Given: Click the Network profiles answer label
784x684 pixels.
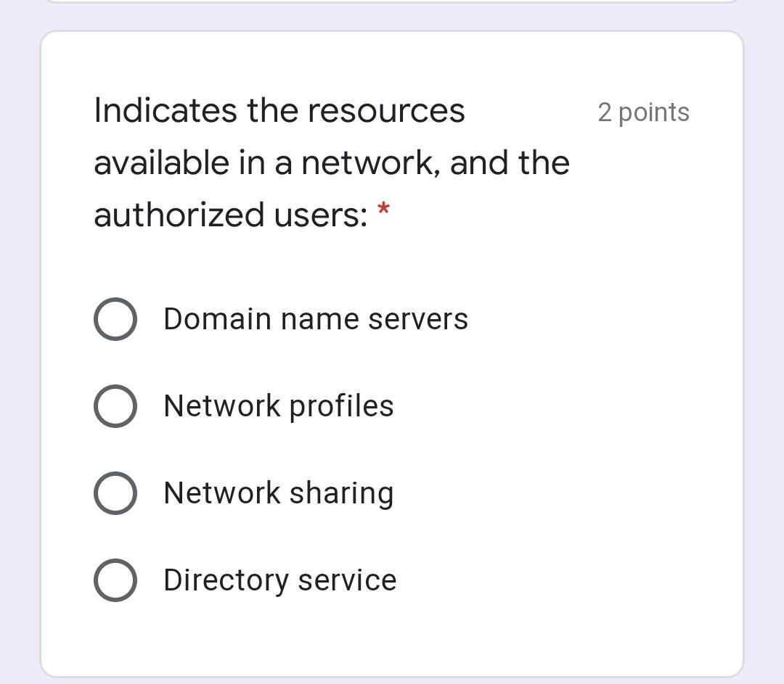Looking at the screenshot, I should 278,405.
